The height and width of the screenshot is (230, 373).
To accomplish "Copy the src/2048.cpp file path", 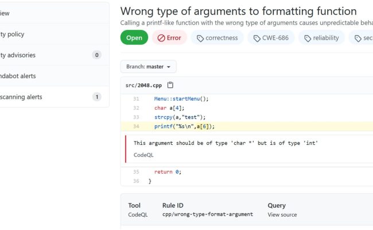I will (x=170, y=85).
